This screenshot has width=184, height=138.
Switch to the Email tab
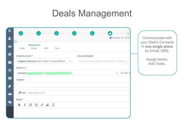click(x=34, y=48)
